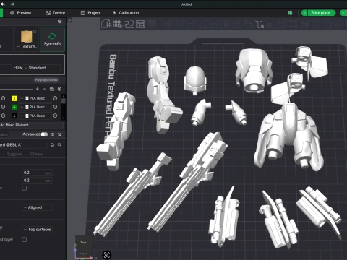347x260 pixels.
Task: Tick the checkbox in the 'st layer' row
Action: click(x=25, y=239)
